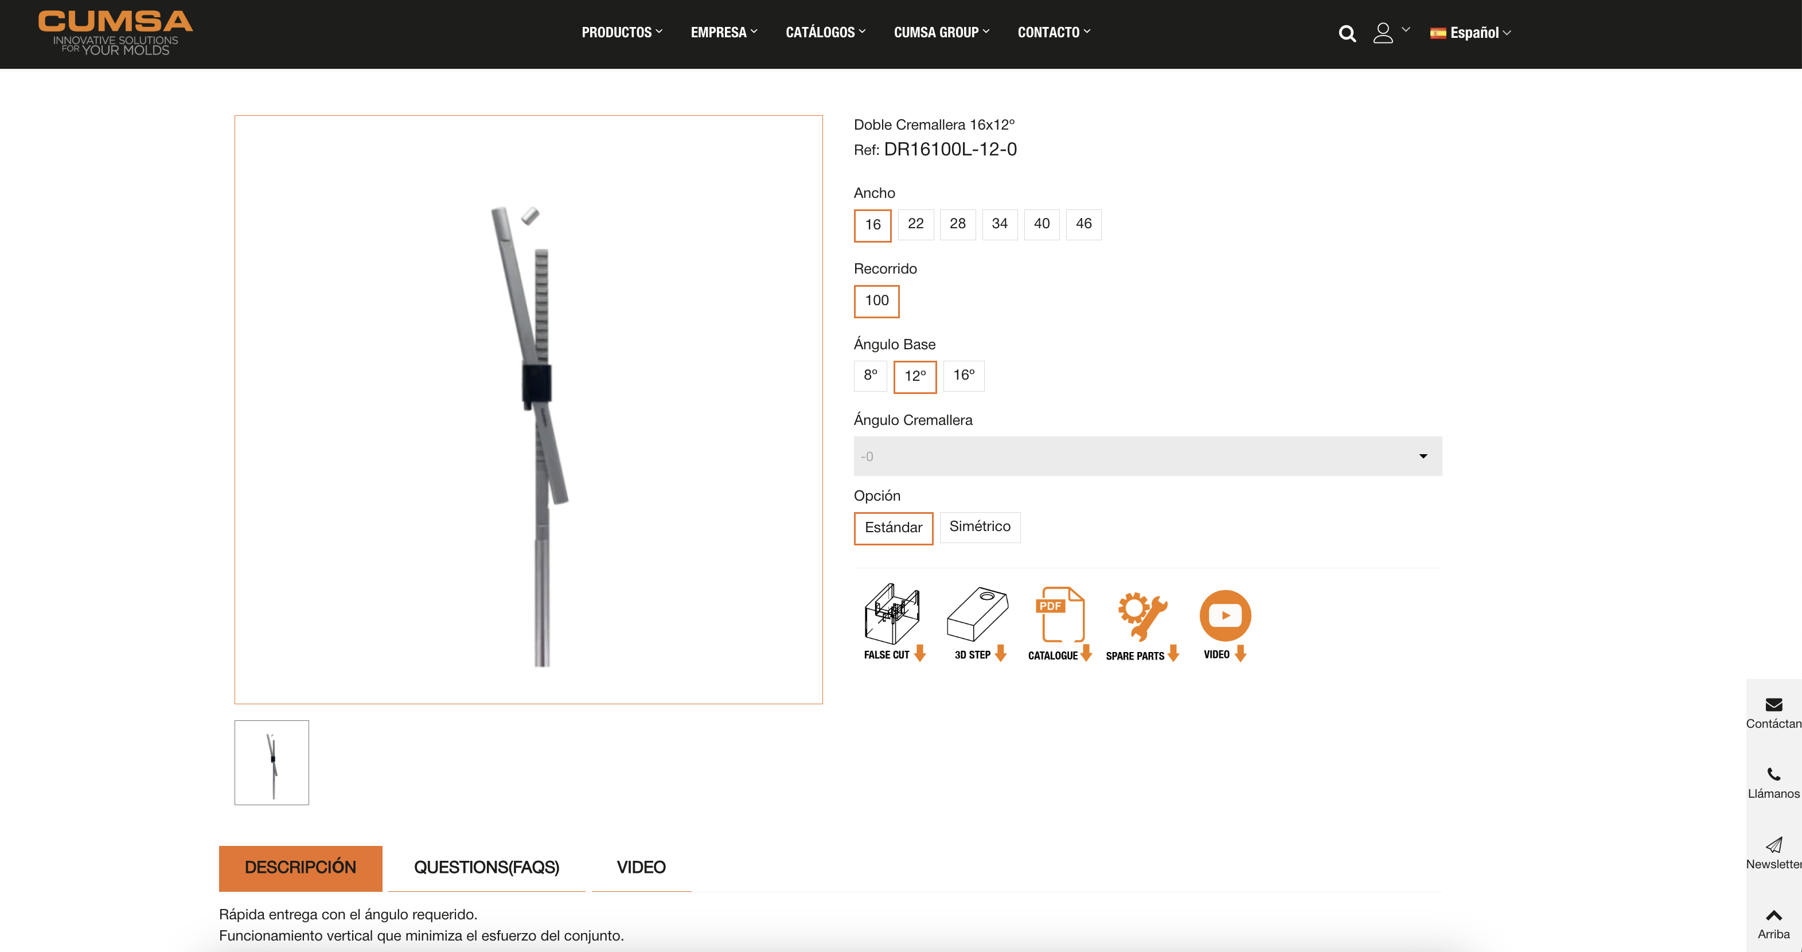Switch to the VIDEO tab
Screen dimensions: 1802x952
click(x=641, y=867)
